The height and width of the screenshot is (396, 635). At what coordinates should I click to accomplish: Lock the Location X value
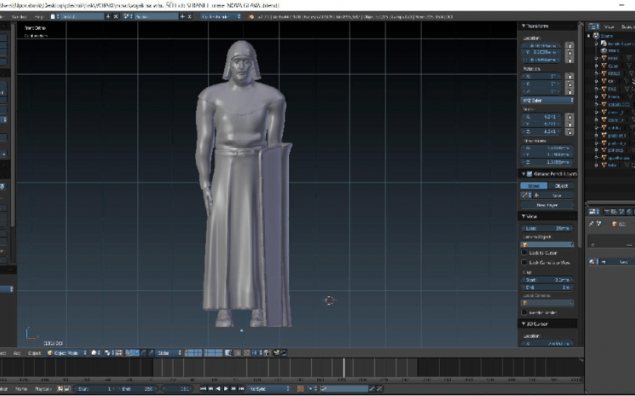pos(570,46)
